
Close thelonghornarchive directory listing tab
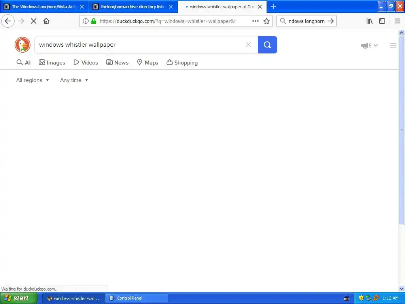point(171,7)
